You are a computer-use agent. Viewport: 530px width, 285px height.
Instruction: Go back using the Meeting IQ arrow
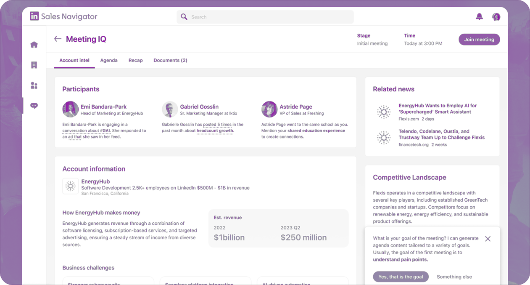(x=58, y=39)
